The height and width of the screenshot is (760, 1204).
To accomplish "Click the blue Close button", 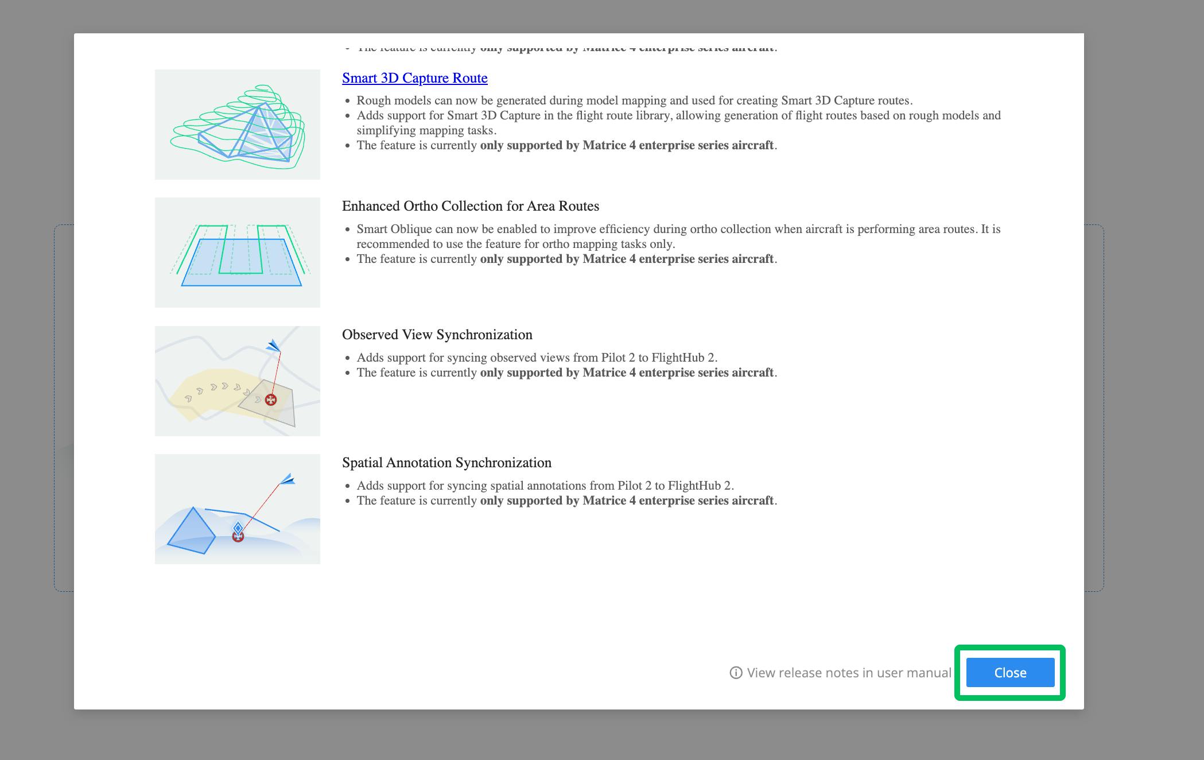I will click(x=1009, y=672).
